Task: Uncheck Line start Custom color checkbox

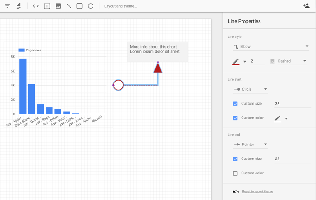Action: (235, 118)
